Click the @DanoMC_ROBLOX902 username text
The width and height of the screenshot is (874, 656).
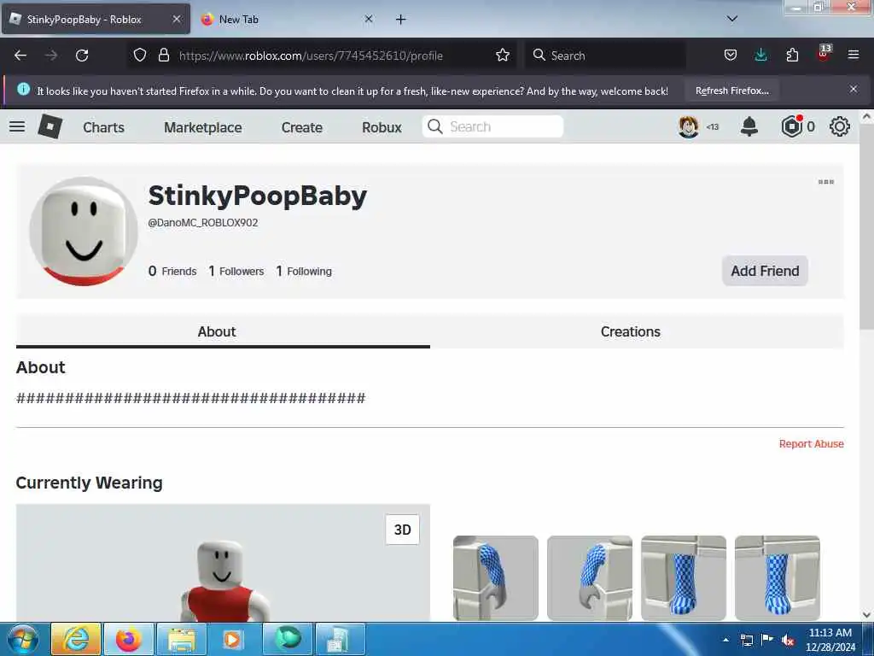point(203,223)
